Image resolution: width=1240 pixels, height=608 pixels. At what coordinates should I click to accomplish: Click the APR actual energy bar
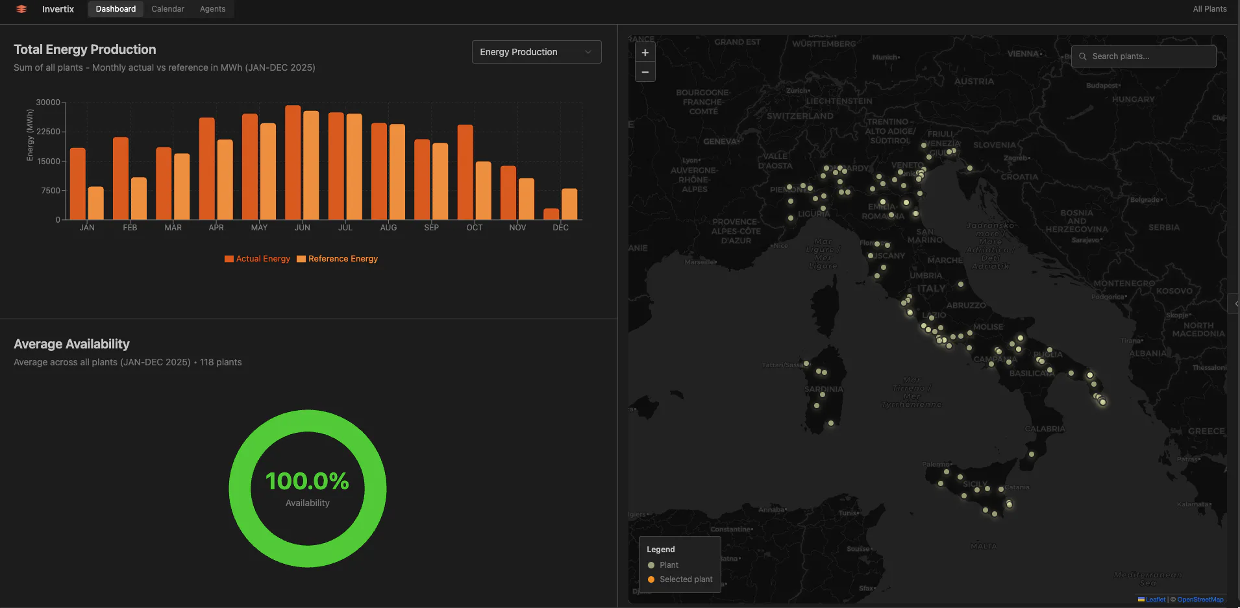[x=207, y=169]
